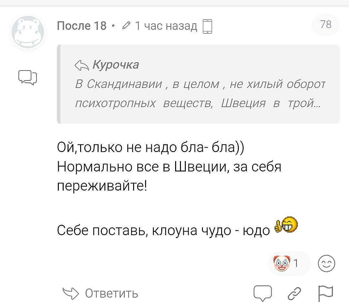
Task: Click the arrow icon left of Ответить
Action: tap(70, 293)
